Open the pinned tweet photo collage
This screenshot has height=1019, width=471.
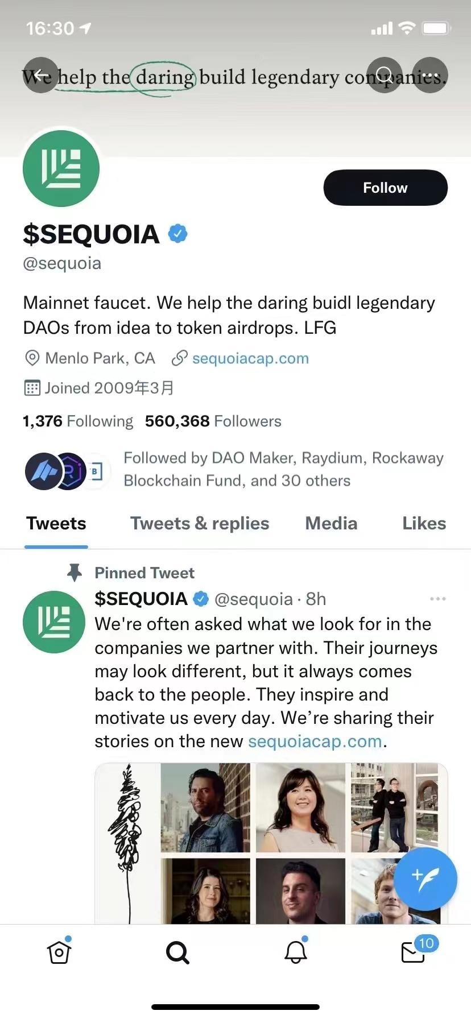pyautogui.click(x=271, y=843)
